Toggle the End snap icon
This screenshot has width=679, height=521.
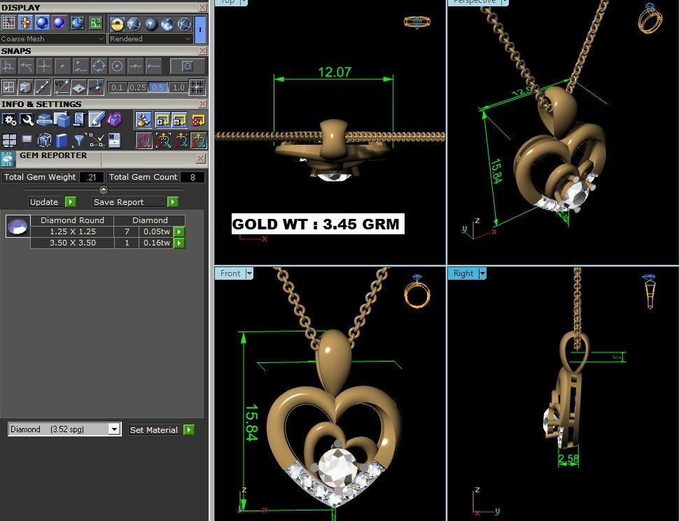point(153,66)
